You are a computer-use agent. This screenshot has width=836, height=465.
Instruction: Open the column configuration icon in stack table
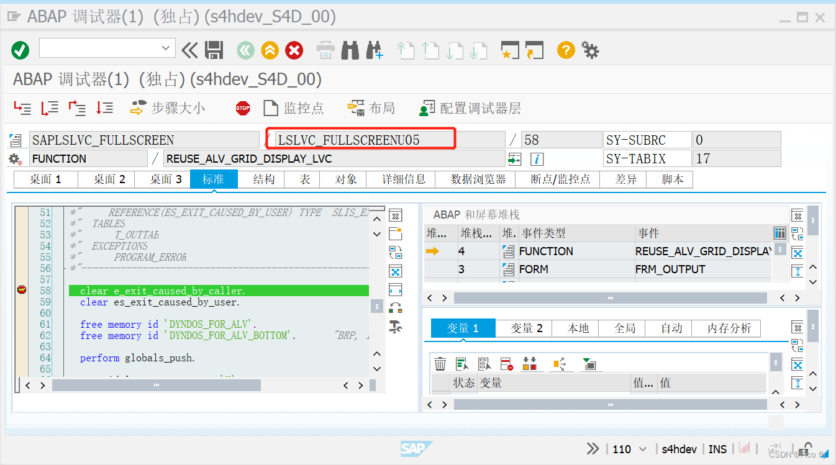(780, 232)
